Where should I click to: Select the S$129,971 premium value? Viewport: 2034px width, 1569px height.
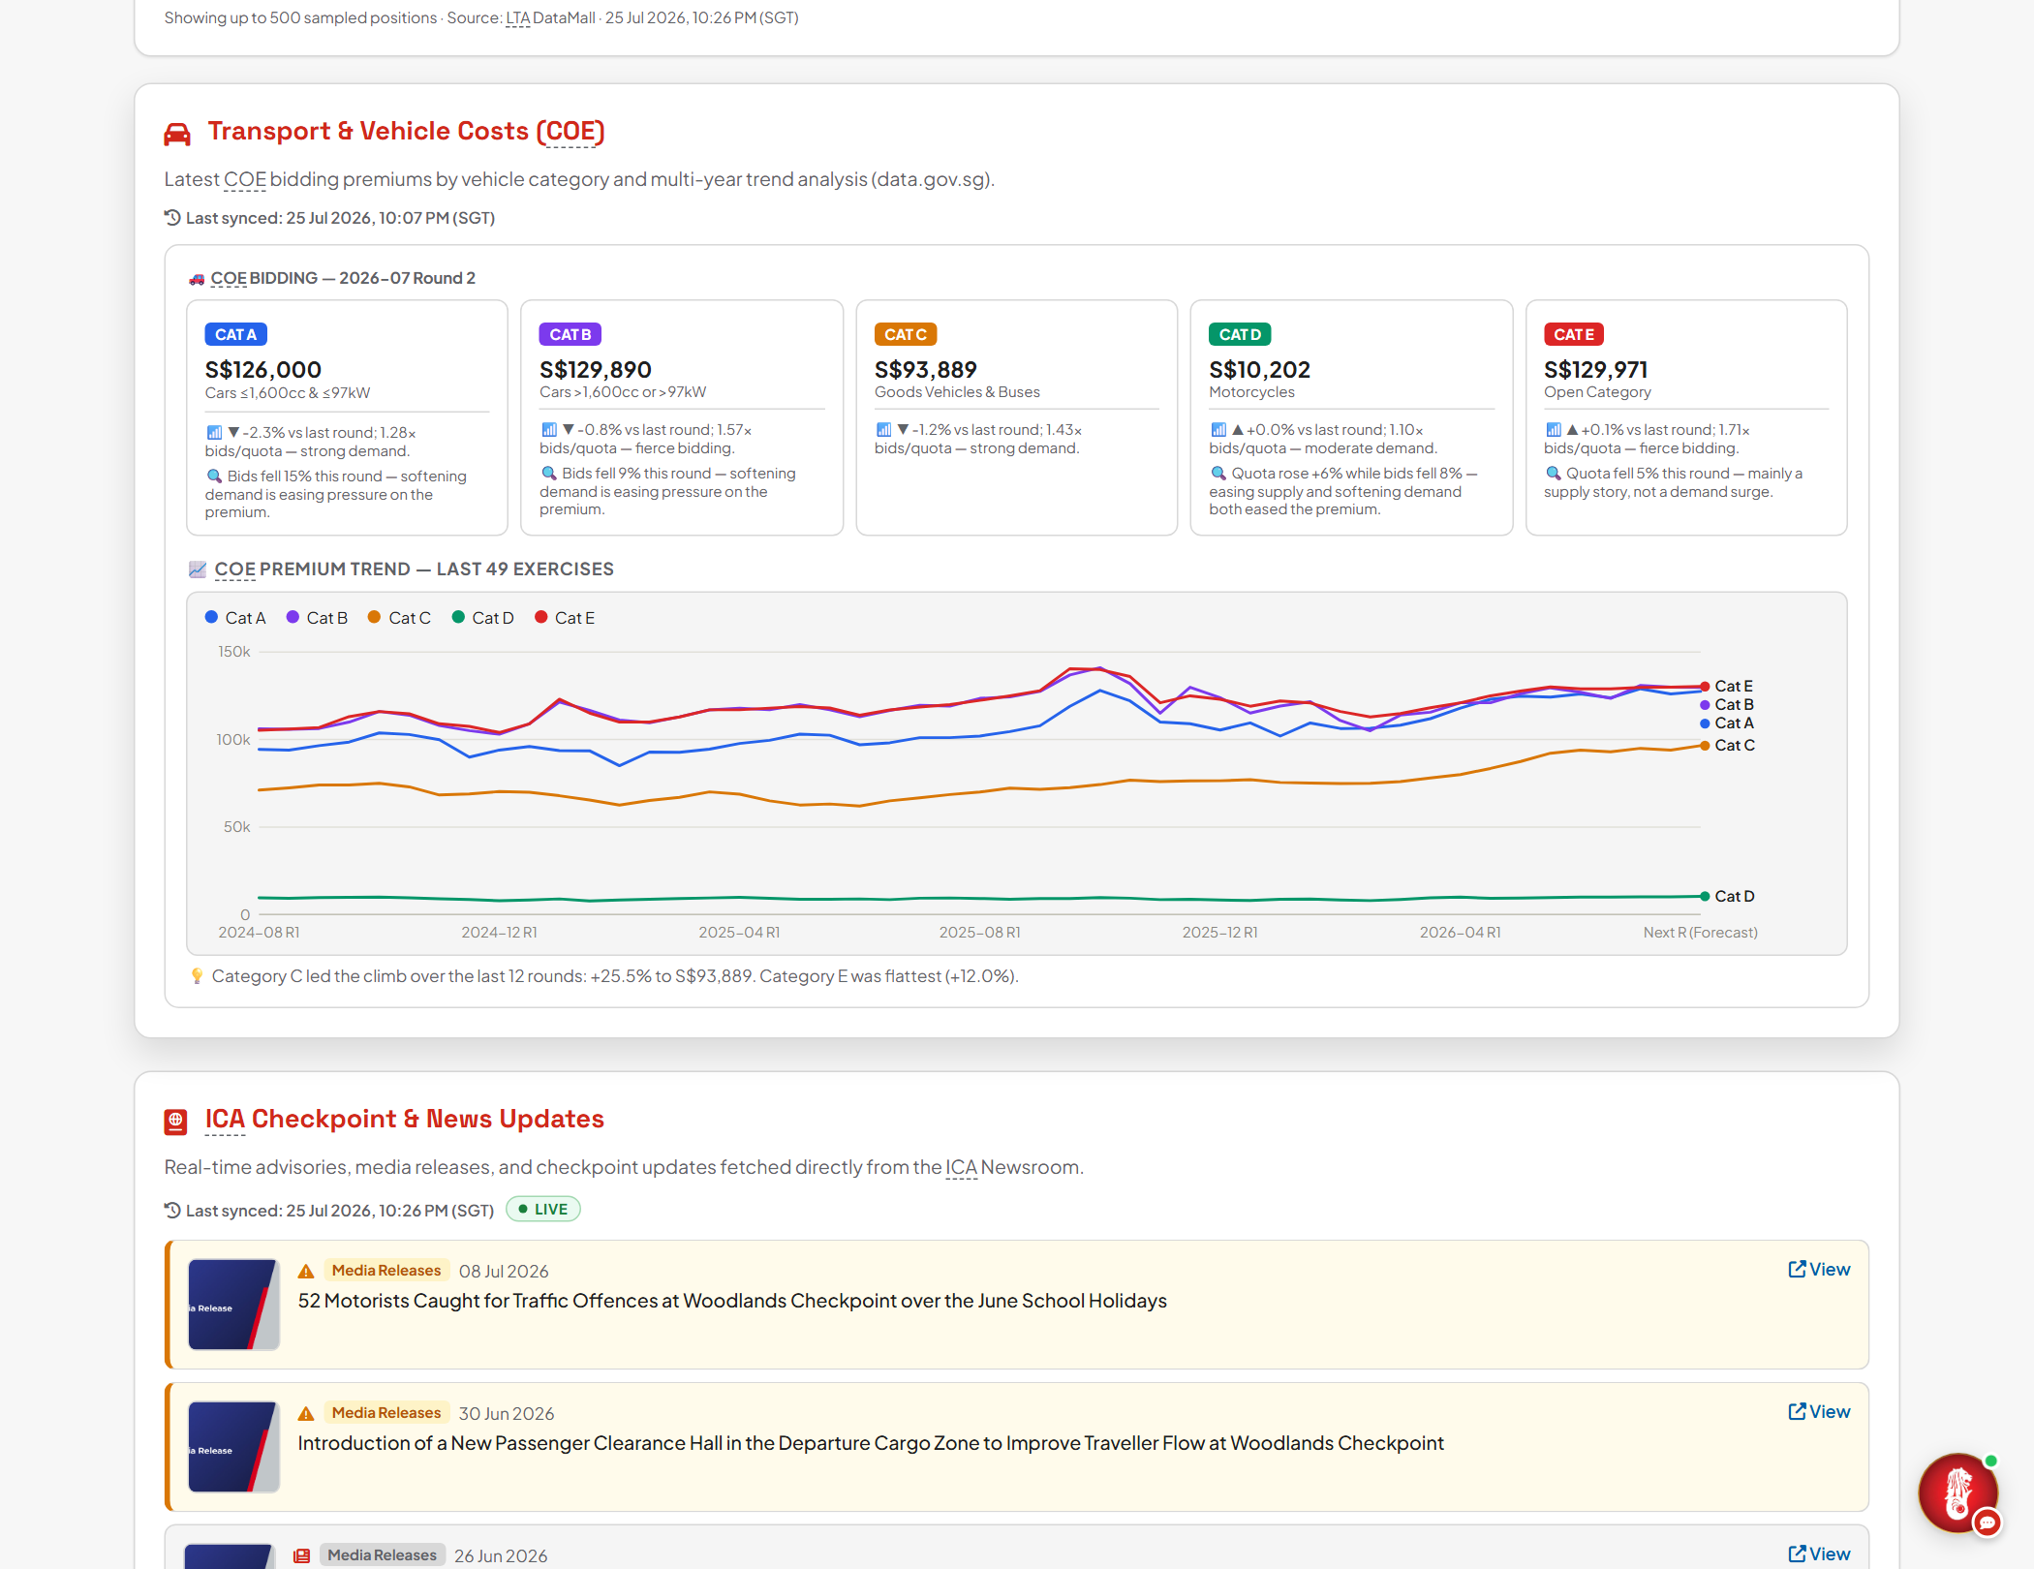[x=1596, y=370]
